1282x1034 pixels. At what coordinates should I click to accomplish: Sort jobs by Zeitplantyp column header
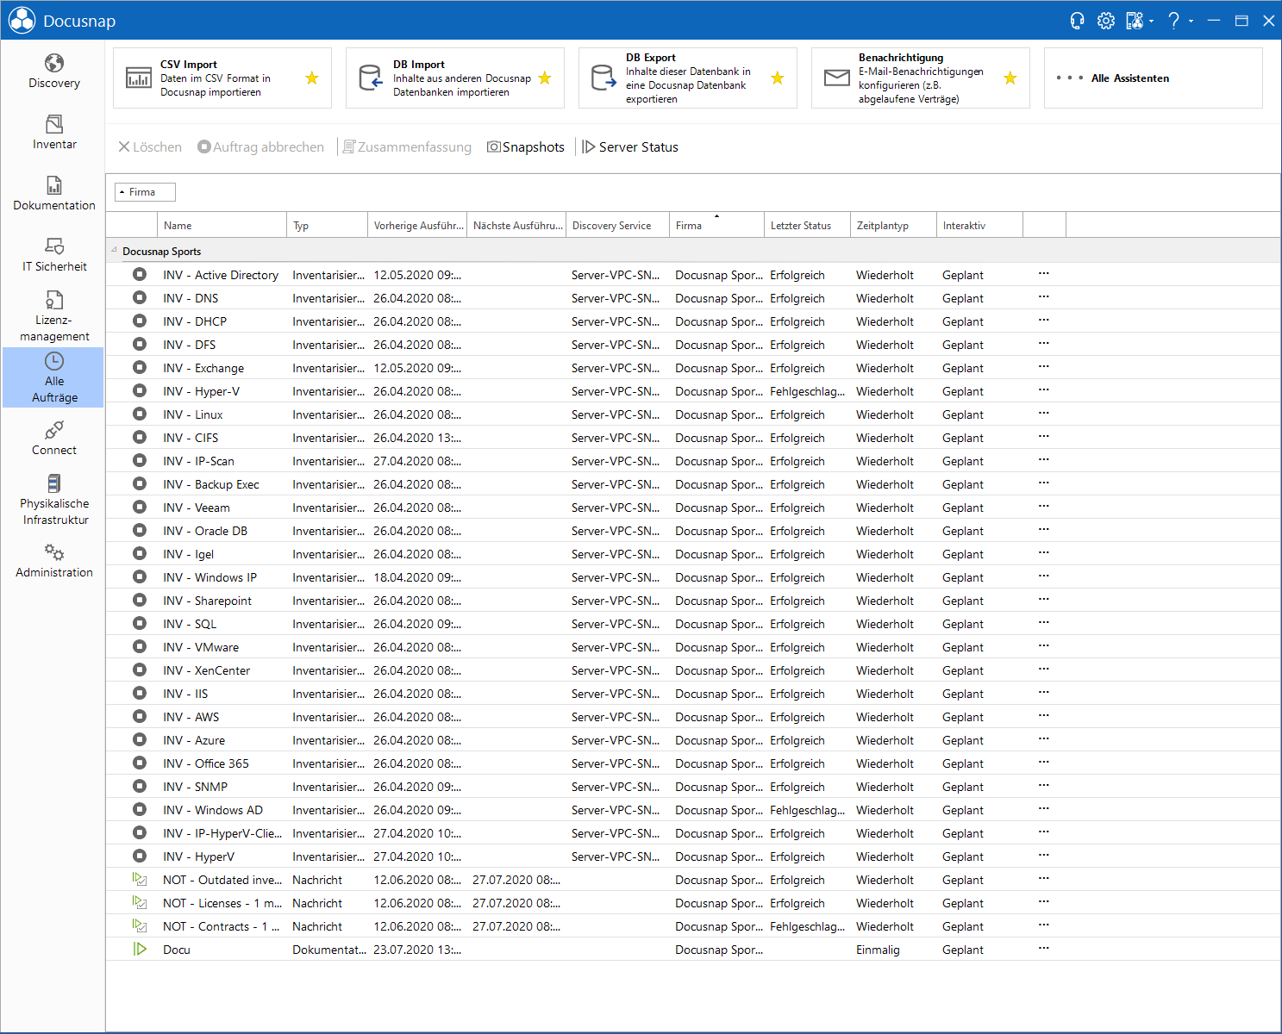[x=893, y=225]
